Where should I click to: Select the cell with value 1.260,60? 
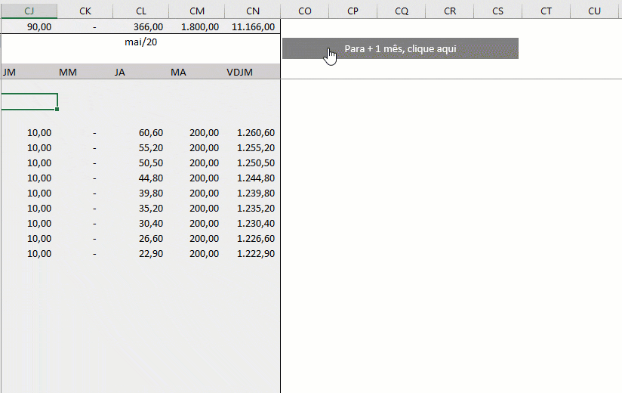click(253, 132)
